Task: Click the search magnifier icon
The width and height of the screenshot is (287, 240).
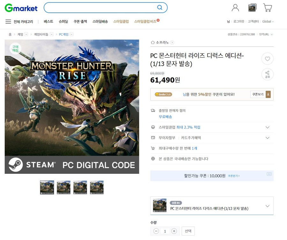Action: click(160, 8)
